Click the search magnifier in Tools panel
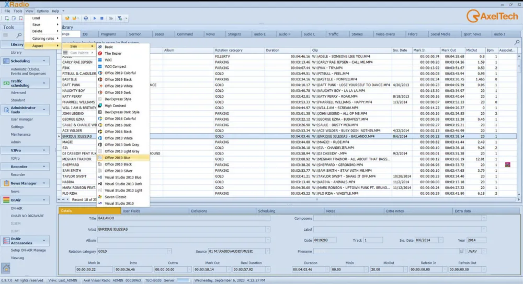Viewport: 523px width, 284px height. click(19, 35)
